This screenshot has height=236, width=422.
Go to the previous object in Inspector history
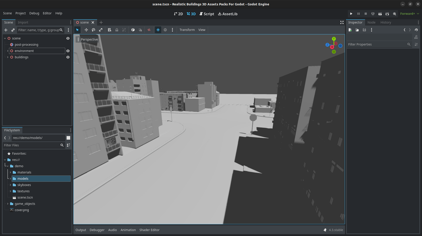[x=405, y=30]
